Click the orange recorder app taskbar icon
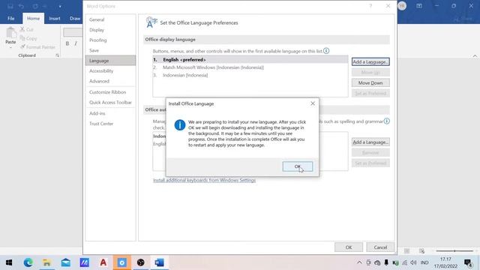The image size is (480, 270). 121,262
